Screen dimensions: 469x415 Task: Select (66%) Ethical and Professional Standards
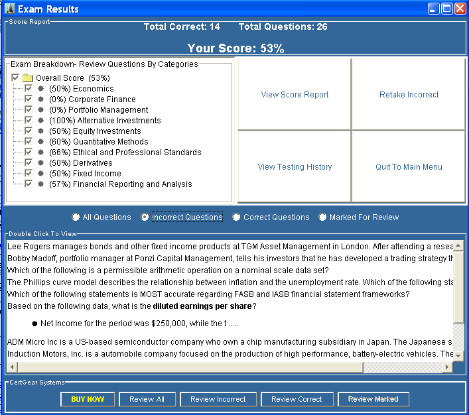pos(125,152)
